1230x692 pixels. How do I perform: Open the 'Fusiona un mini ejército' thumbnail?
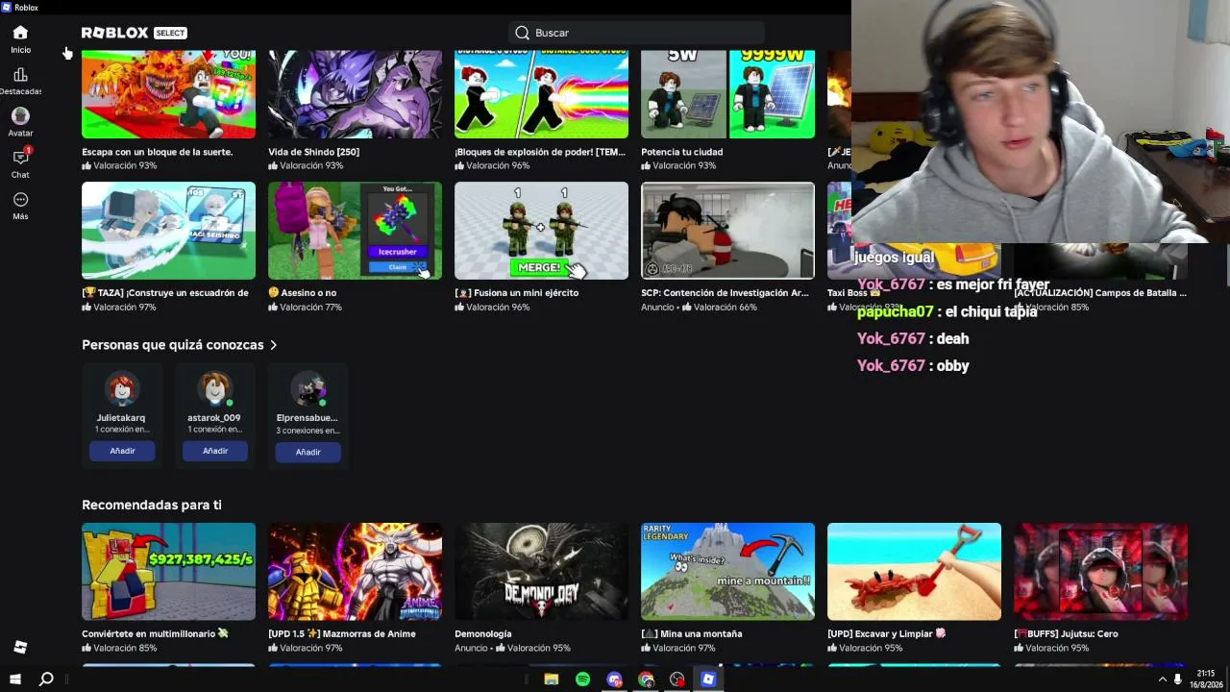[541, 231]
